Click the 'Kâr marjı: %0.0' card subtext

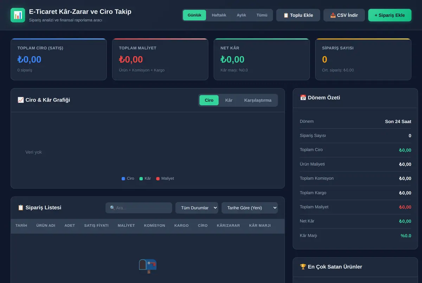[x=234, y=70]
